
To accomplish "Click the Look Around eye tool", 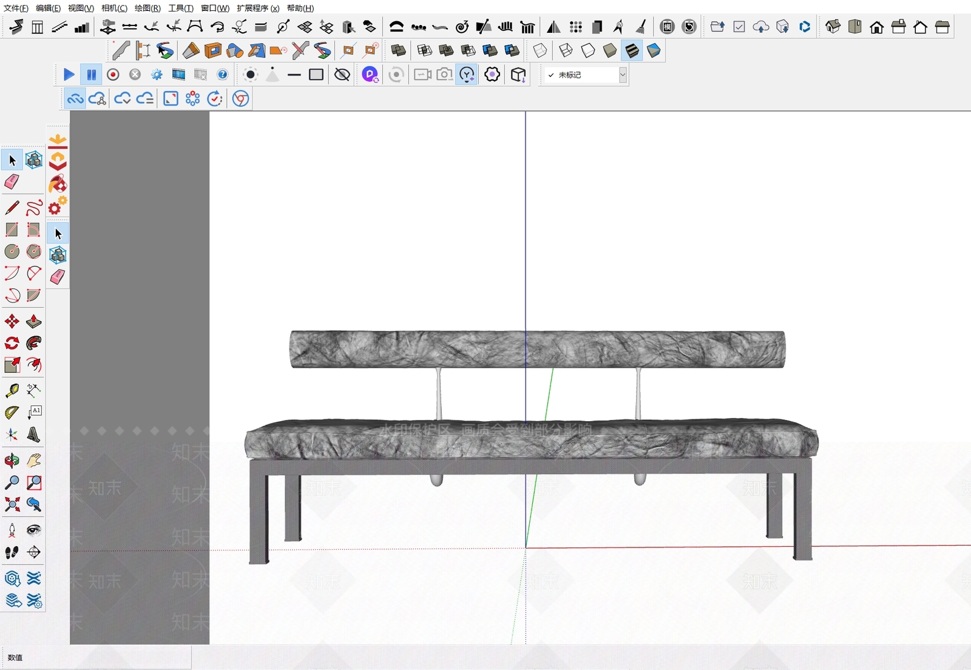I will pyautogui.click(x=34, y=530).
